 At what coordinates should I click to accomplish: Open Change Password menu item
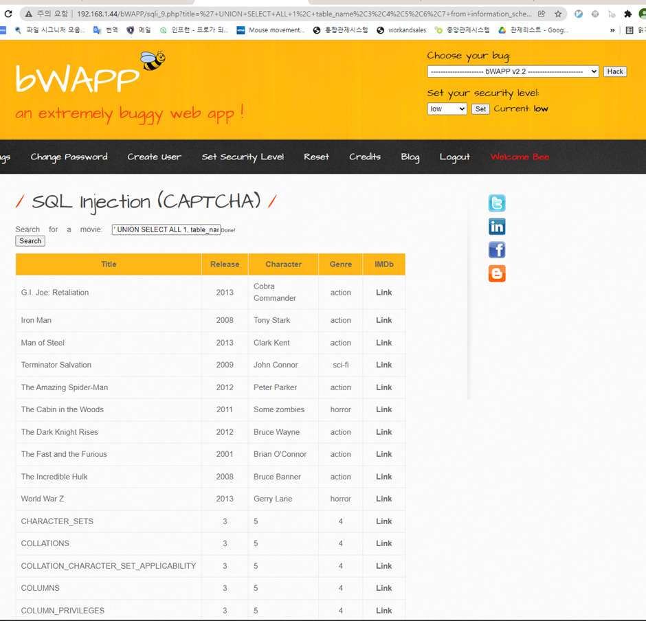pyautogui.click(x=69, y=157)
